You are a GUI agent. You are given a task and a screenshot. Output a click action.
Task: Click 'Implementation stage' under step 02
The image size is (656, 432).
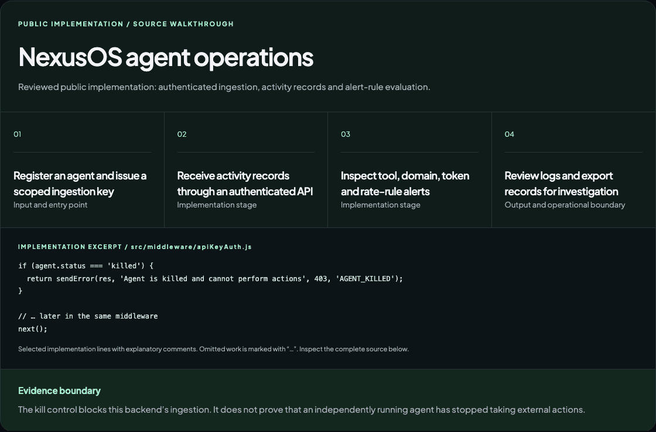pos(217,205)
